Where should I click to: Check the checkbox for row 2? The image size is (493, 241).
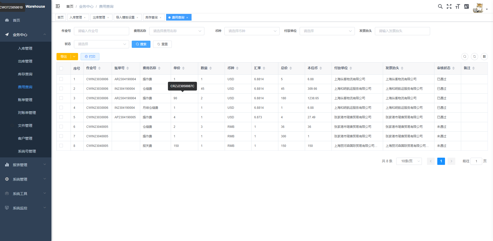61,88
